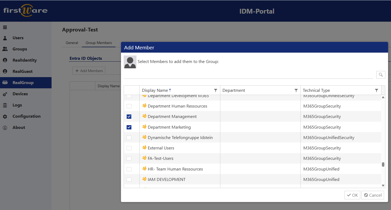Uncheck the Department Management checkbox
The width and height of the screenshot is (391, 210).
point(129,117)
